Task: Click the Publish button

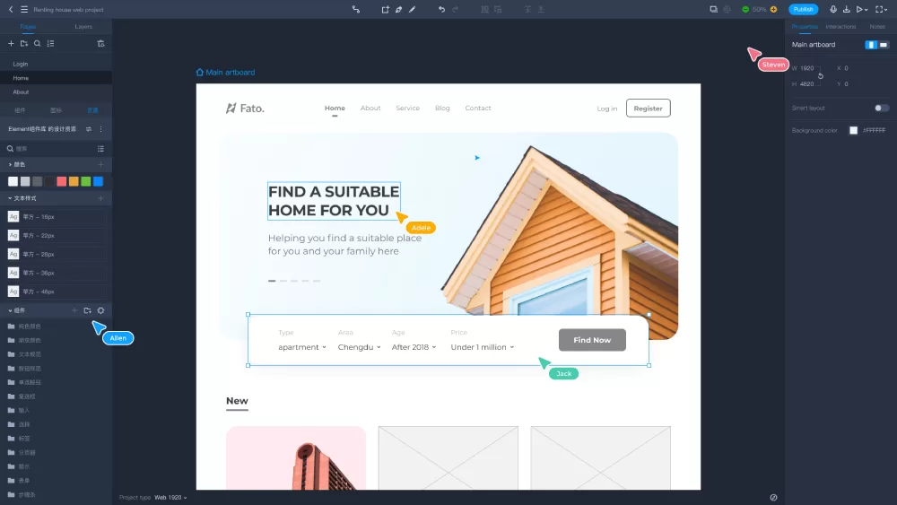Action: tap(803, 9)
